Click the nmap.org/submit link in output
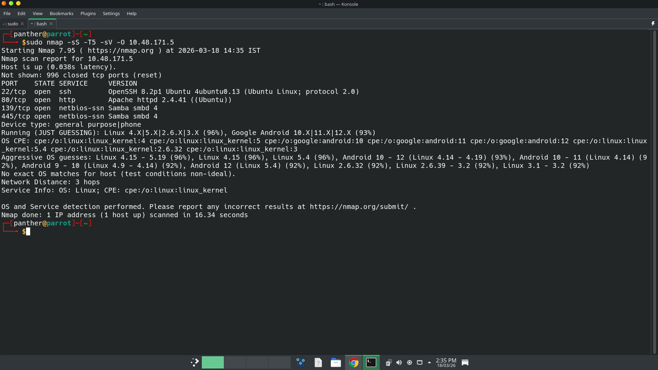The image size is (658, 370). (x=358, y=207)
